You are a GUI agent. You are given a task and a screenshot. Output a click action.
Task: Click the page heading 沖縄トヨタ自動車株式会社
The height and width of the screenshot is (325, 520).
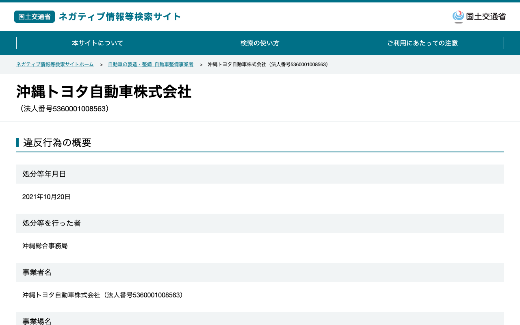coord(104,92)
